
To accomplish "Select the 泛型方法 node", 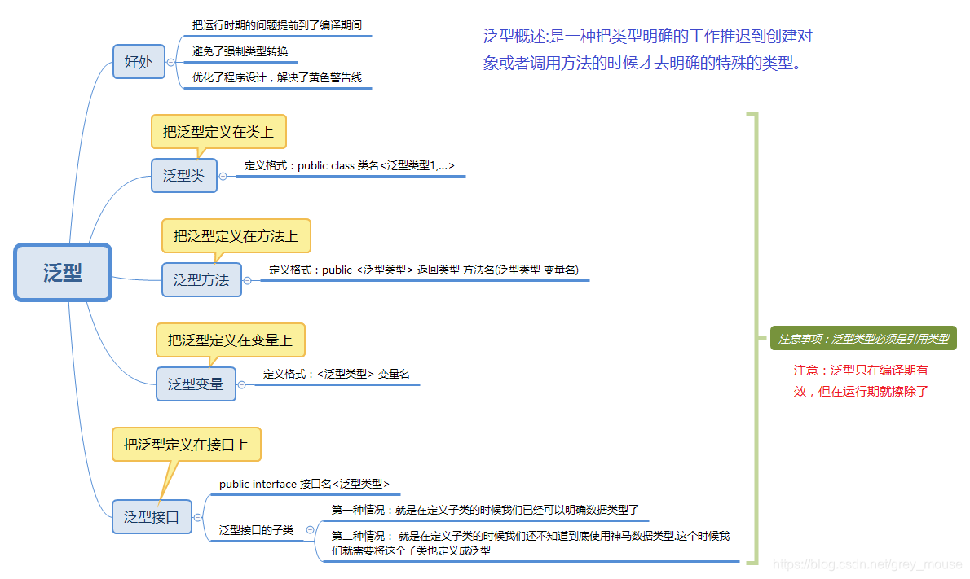I will pyautogui.click(x=201, y=280).
